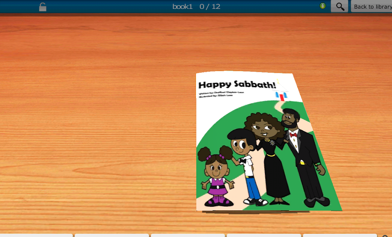
Task: Click the little girl in the purple dress
Action: pyautogui.click(x=216, y=176)
